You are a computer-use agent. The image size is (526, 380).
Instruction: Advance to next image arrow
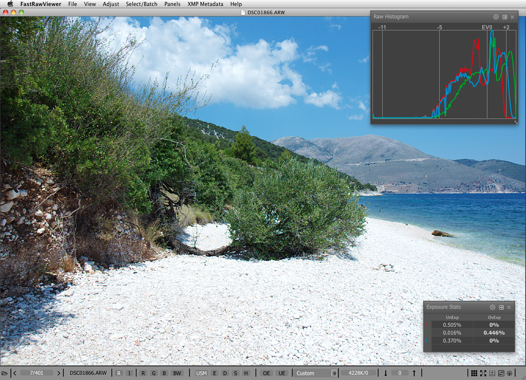[x=59, y=373]
